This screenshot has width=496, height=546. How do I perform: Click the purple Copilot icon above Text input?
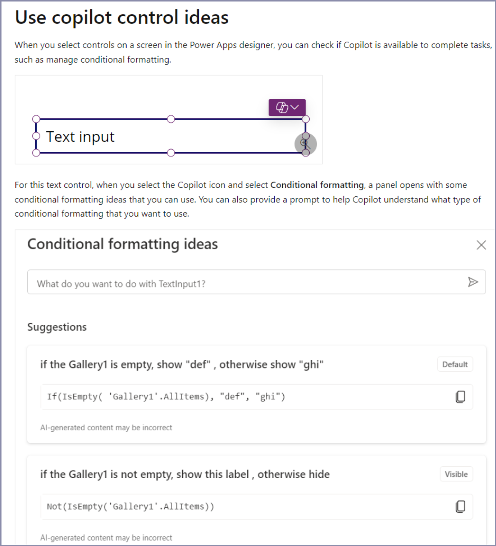point(282,108)
